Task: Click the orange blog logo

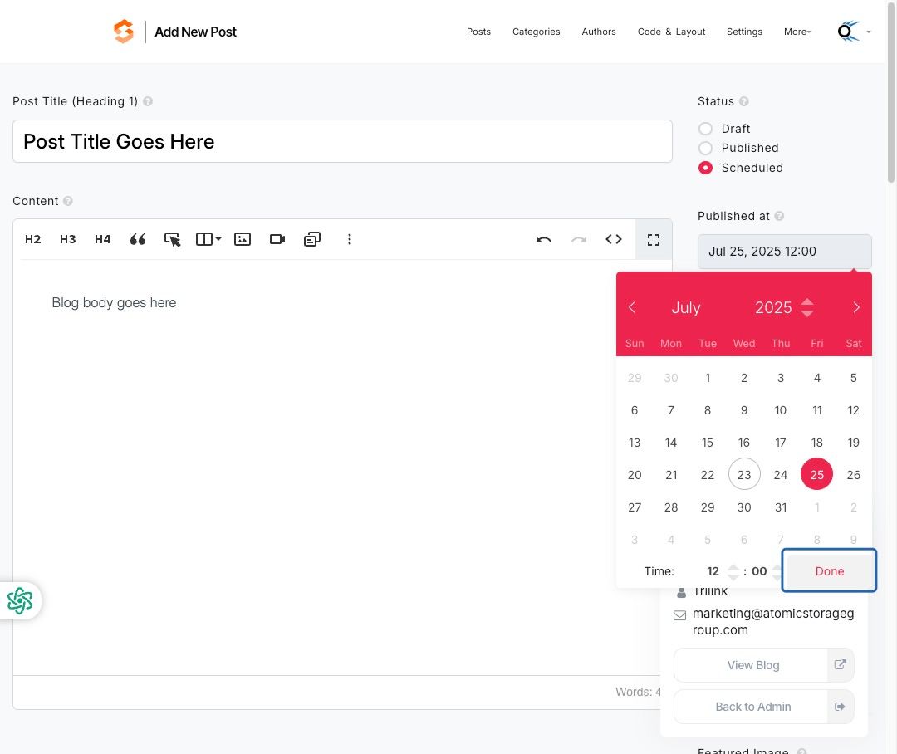Action: (124, 32)
